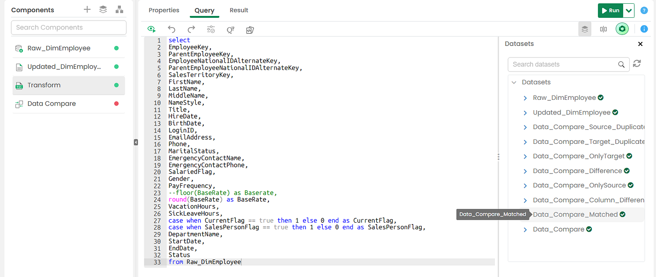The image size is (656, 277).
Task: Focus the Search Components field
Action: click(x=68, y=27)
